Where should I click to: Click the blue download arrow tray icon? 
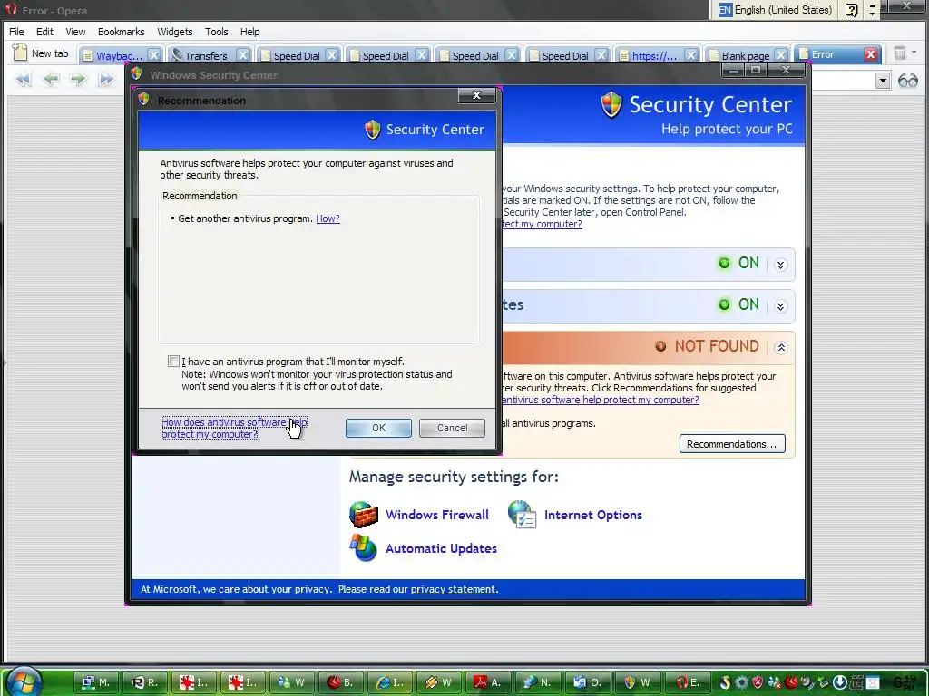839,682
